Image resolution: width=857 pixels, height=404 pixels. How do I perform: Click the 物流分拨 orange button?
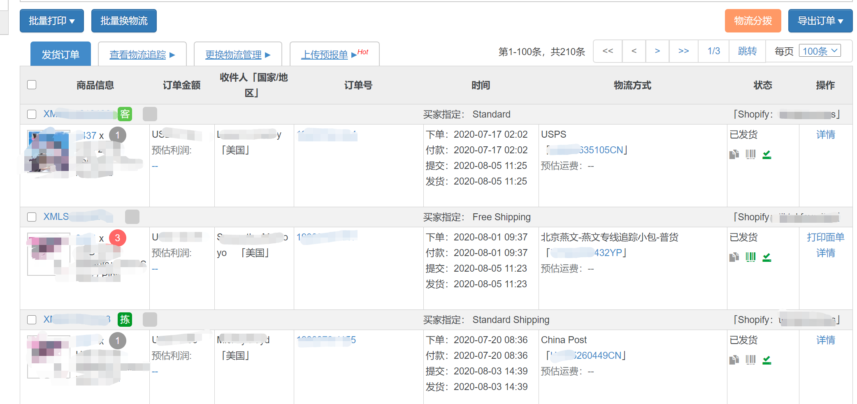pyautogui.click(x=753, y=21)
